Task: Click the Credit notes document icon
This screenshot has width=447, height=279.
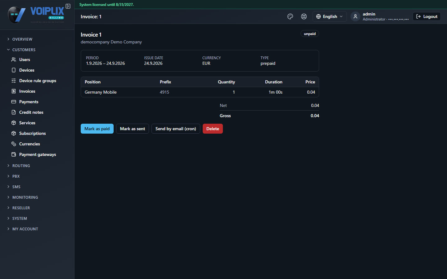Action: pos(14,112)
